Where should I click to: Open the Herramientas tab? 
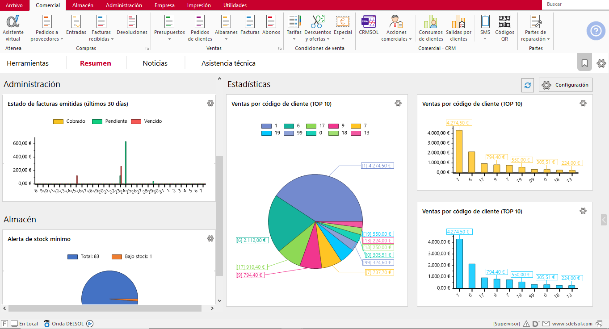pos(28,63)
